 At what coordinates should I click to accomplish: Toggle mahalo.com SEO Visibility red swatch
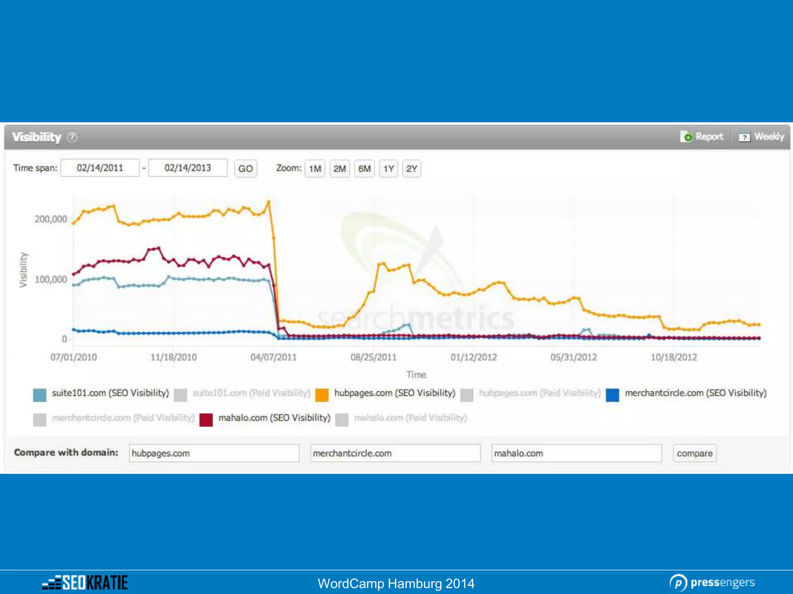[x=206, y=420]
